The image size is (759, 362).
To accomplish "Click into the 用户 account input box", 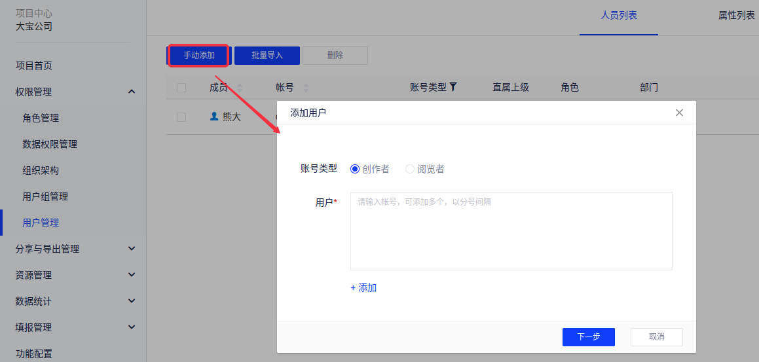I will click(x=511, y=230).
